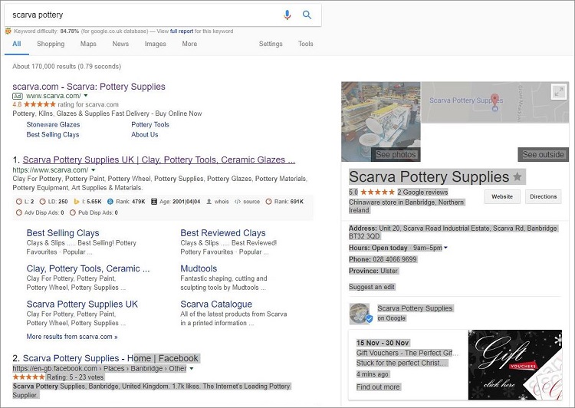Image resolution: width=575 pixels, height=408 pixels.
Task: Click the Bing index icon
Action: pos(77,202)
